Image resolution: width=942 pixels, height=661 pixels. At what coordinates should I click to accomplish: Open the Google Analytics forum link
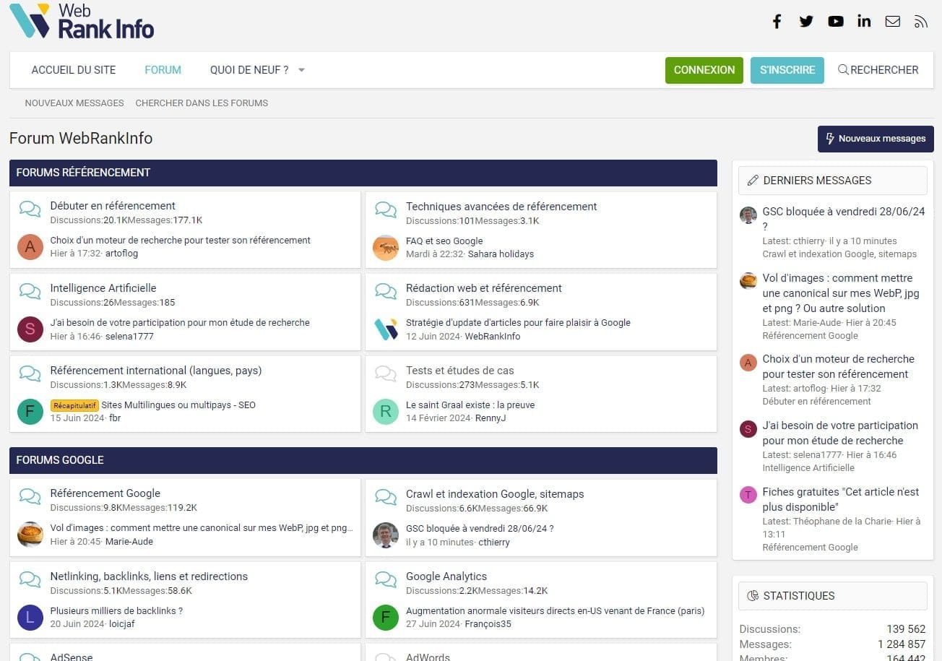(446, 576)
